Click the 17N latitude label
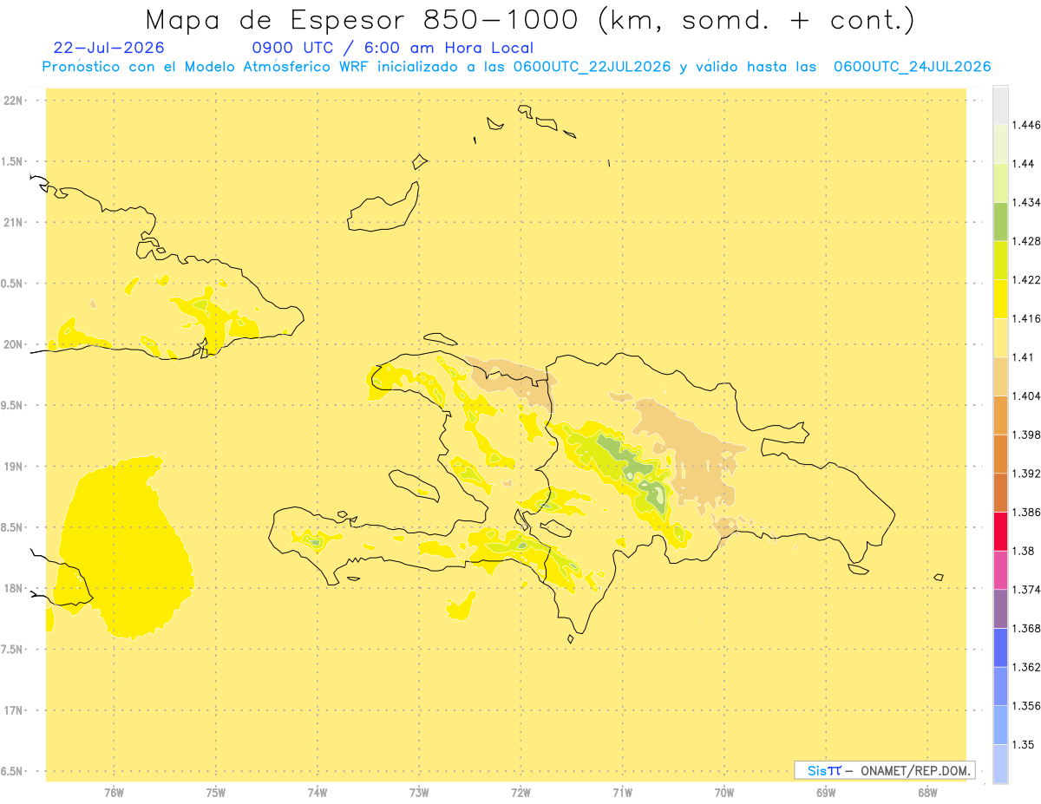The image size is (1041, 804). tap(12, 710)
